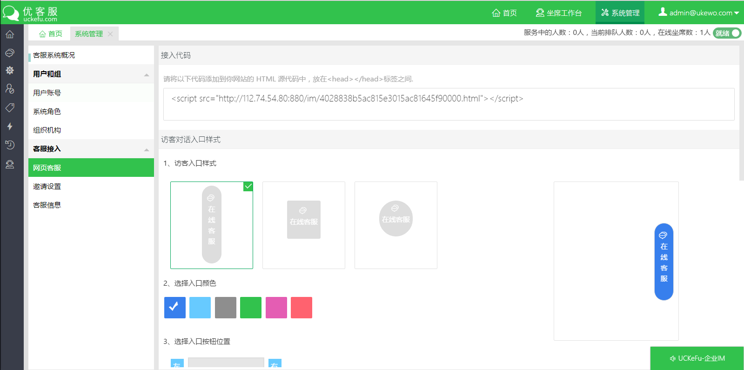Click the tools icon beside 系统管理
The height and width of the screenshot is (370, 744).
605,13
